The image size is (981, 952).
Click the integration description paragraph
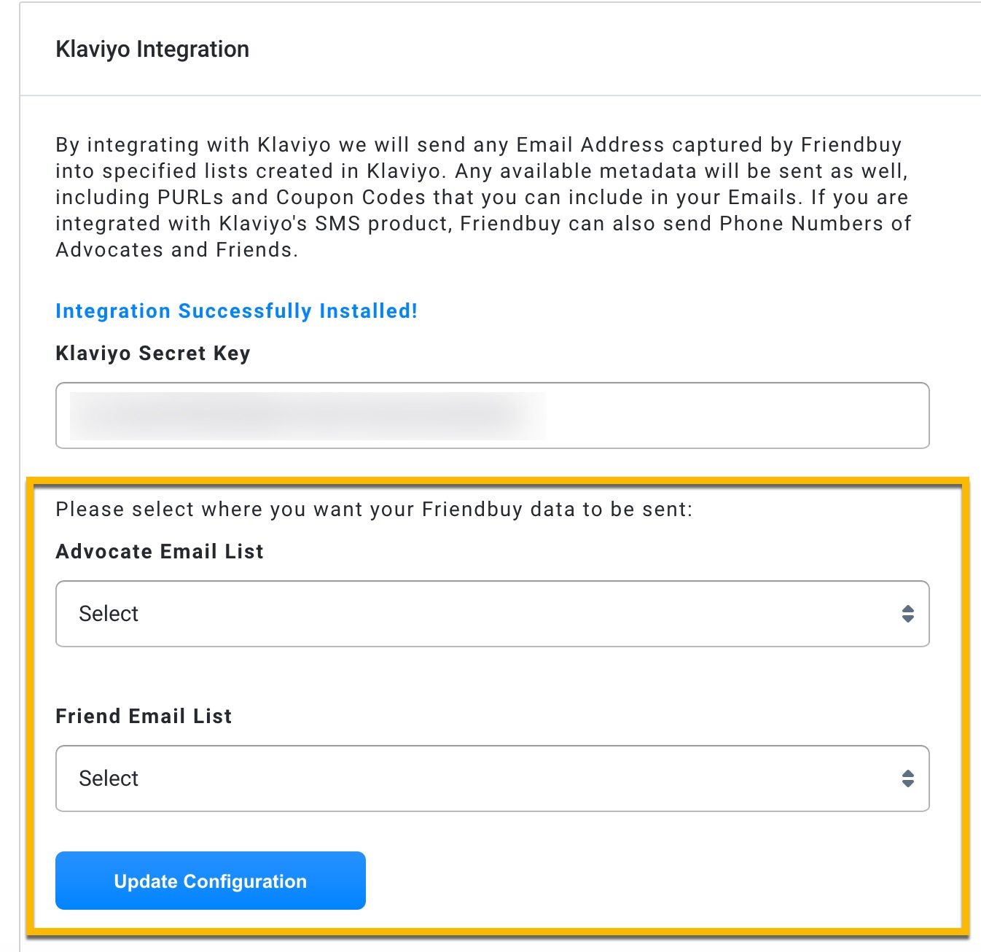483,198
